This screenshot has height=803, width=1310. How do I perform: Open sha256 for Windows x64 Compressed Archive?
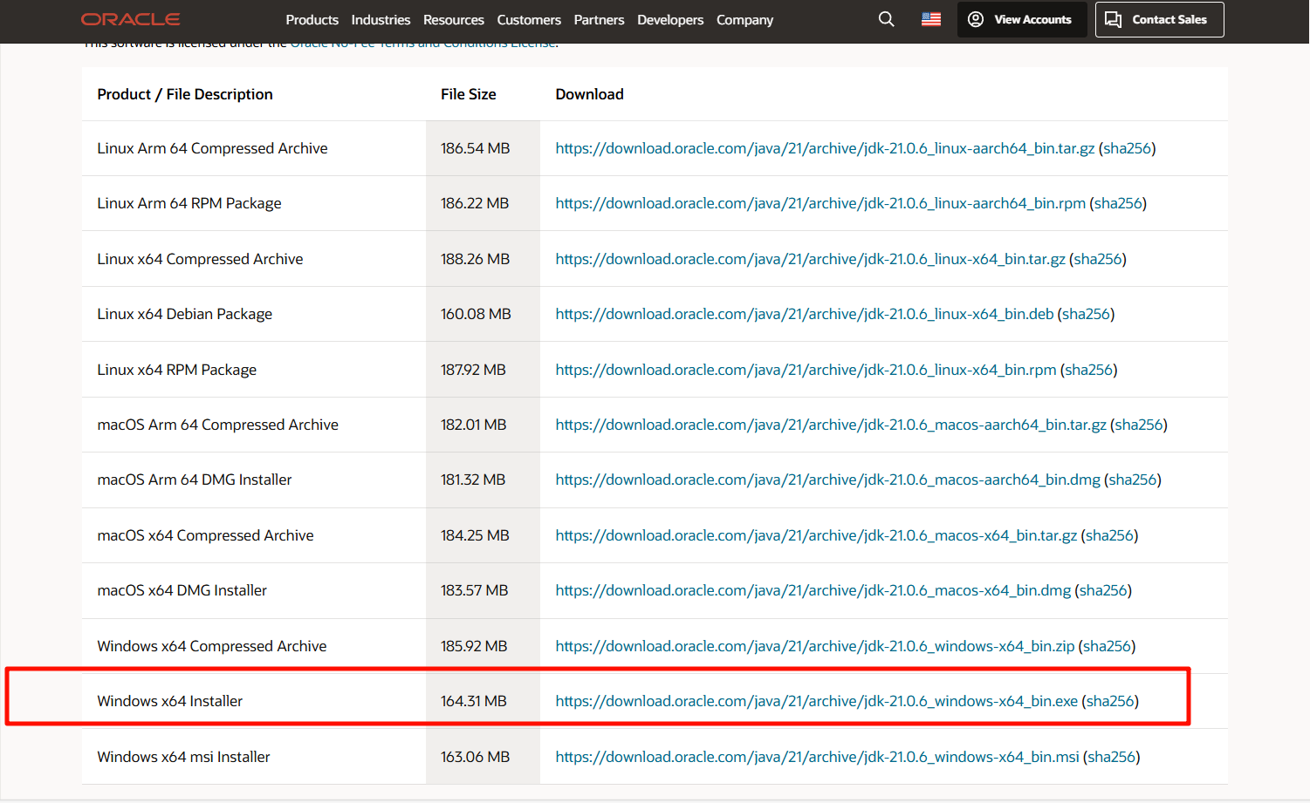(1108, 646)
